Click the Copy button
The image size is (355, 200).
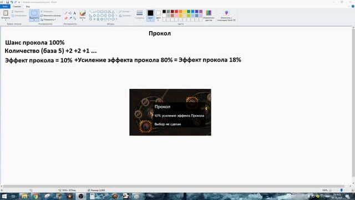[19, 16]
